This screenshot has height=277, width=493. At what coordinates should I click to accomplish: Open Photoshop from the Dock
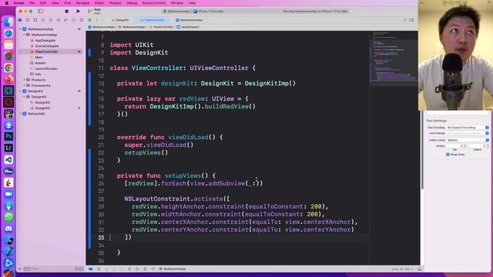pos(8,136)
